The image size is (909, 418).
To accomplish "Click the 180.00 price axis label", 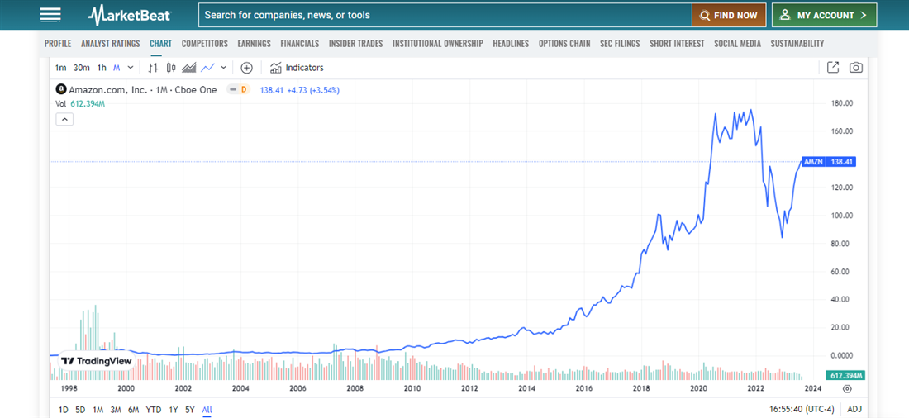I will tap(841, 103).
